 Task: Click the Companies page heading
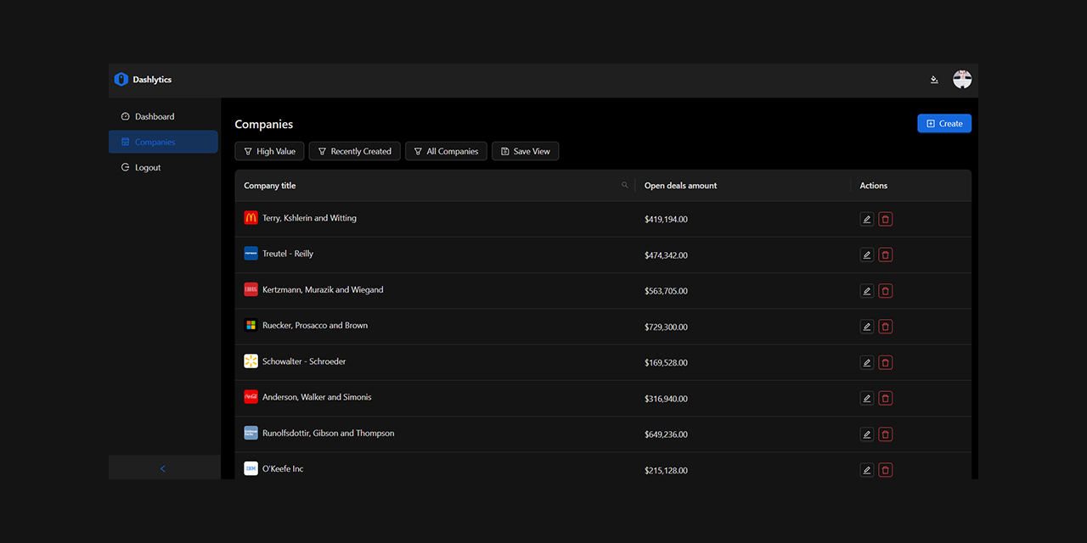click(x=264, y=124)
